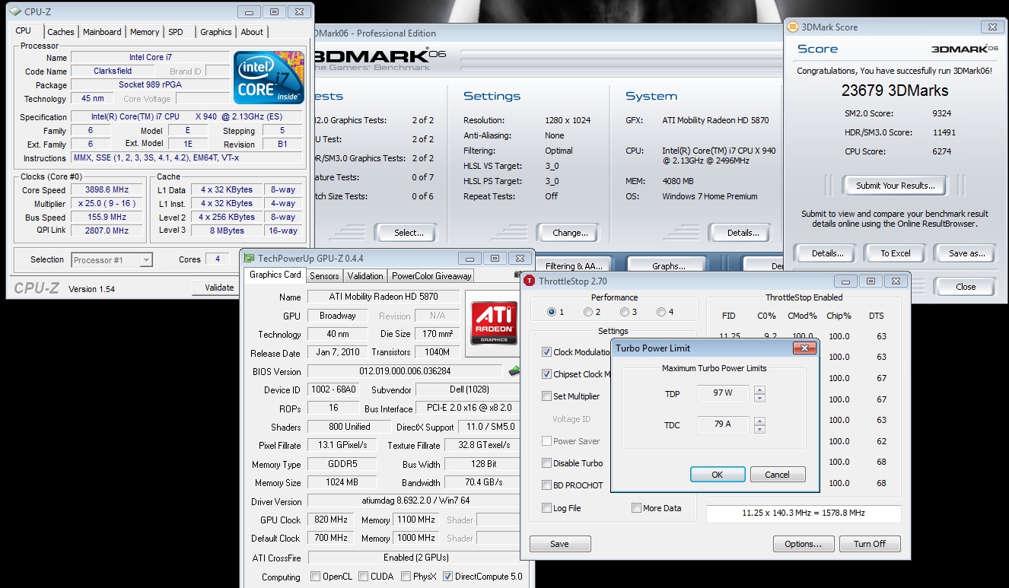
Task: Click the CPU-Z title bar icon
Action: point(15,12)
